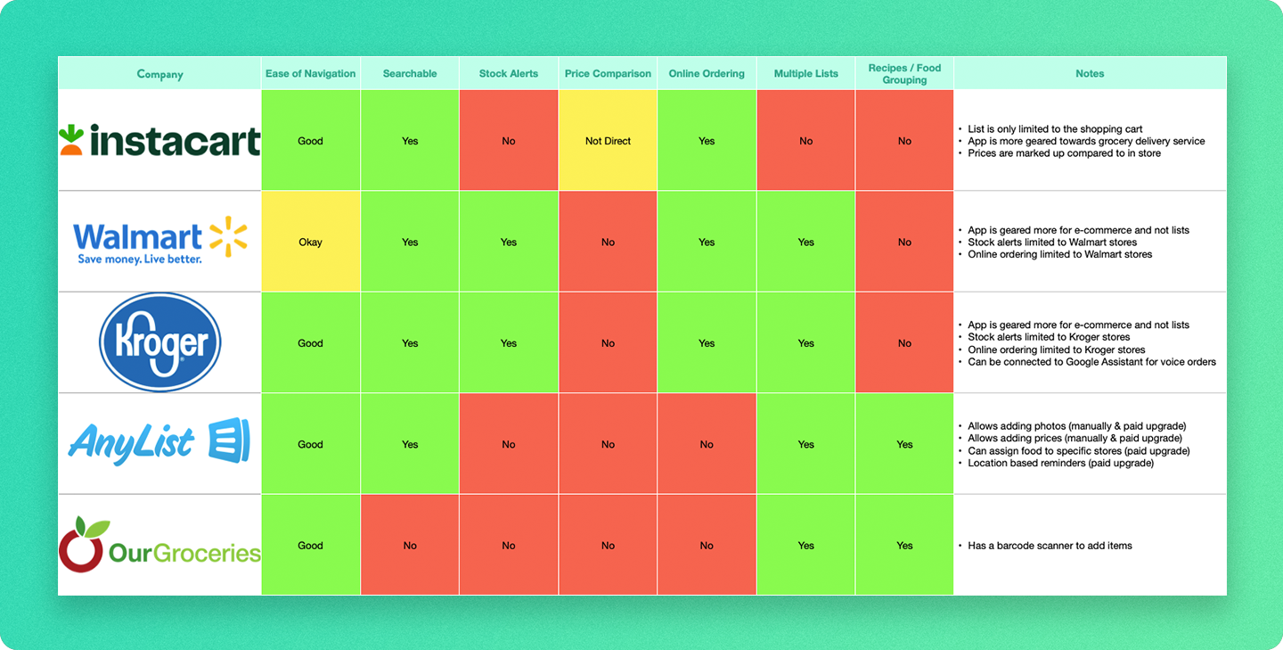Click note 'Location based reminders (paid upgrade)'
This screenshot has width=1283, height=650.
pos(1061,464)
